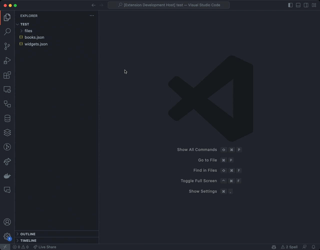This screenshot has height=250, width=320.
Task: Click Show All Commands label
Action: tap(197, 150)
